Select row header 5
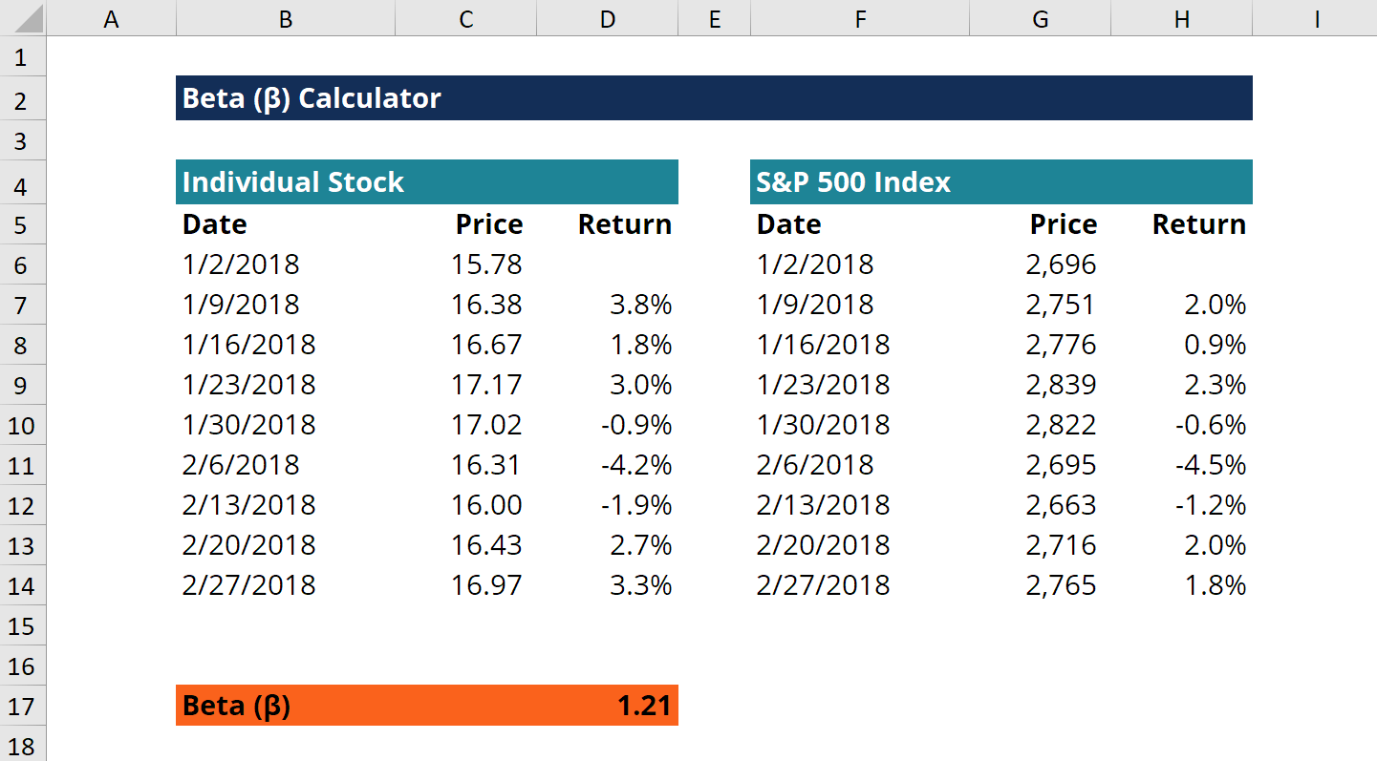Viewport: 1377px width, 761px height. (23, 223)
